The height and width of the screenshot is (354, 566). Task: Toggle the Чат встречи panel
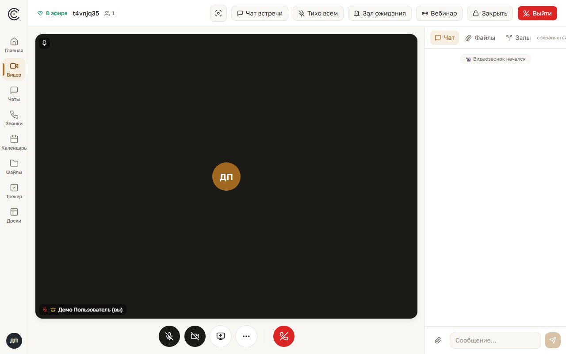click(260, 13)
